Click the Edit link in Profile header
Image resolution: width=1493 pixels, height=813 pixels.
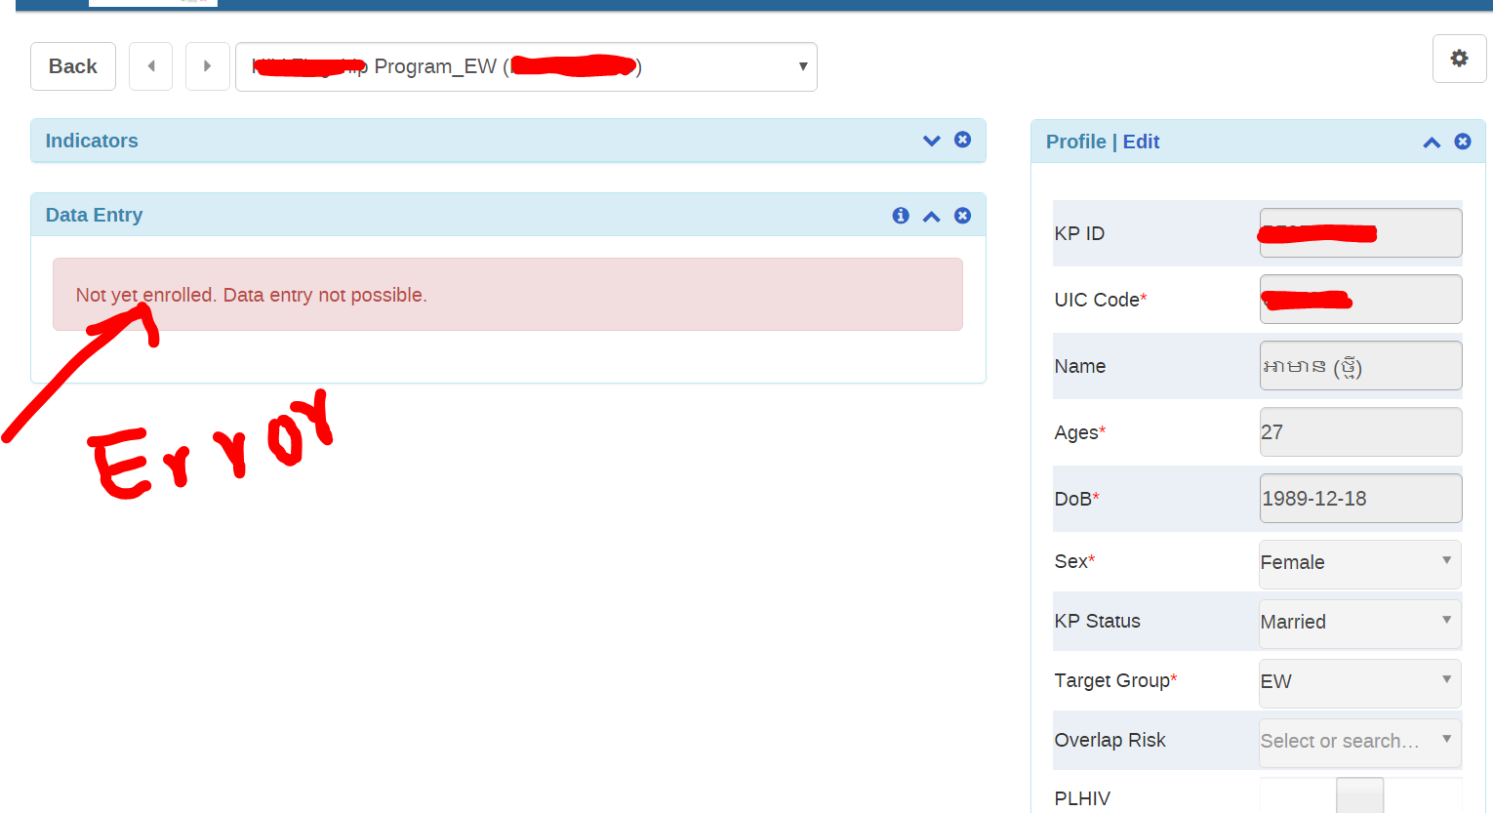coord(1141,142)
